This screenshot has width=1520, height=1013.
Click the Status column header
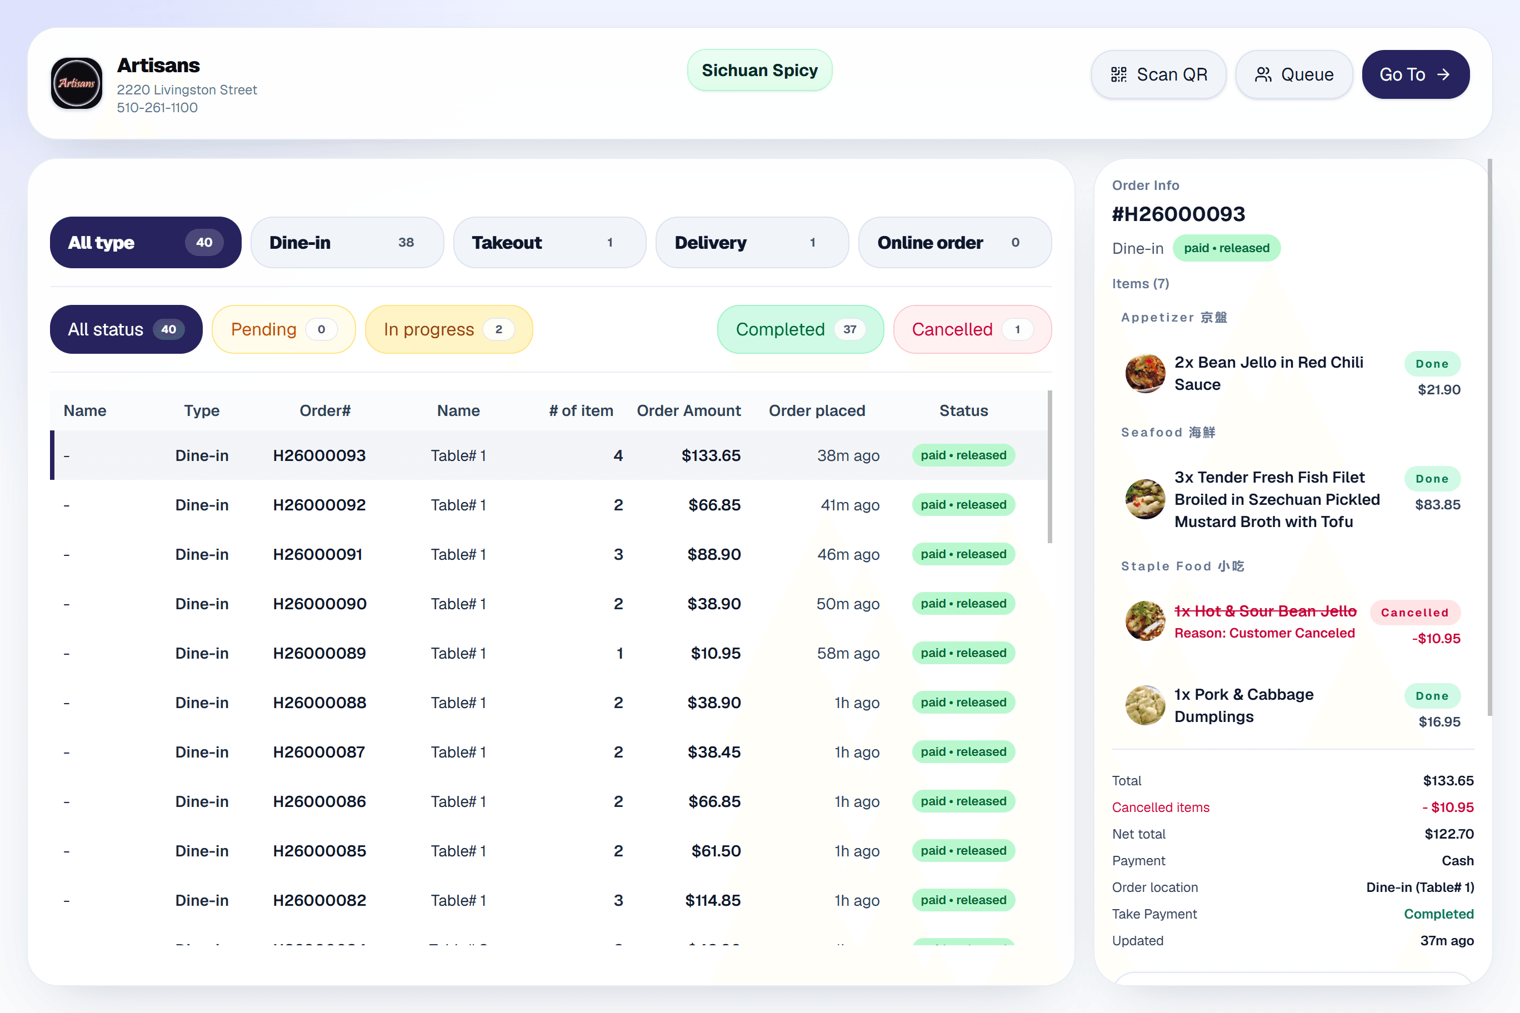(x=963, y=411)
